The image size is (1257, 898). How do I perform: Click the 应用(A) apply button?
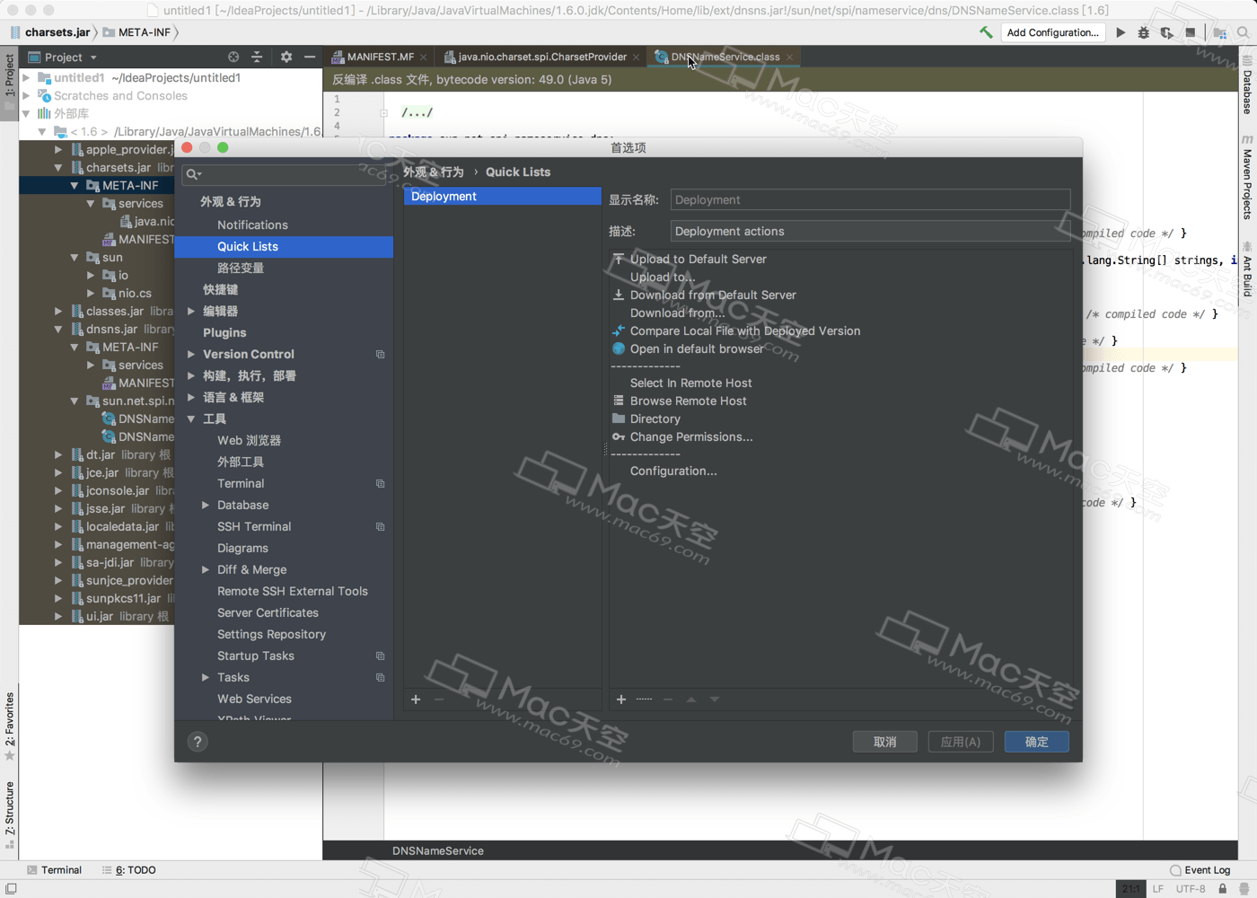(961, 742)
